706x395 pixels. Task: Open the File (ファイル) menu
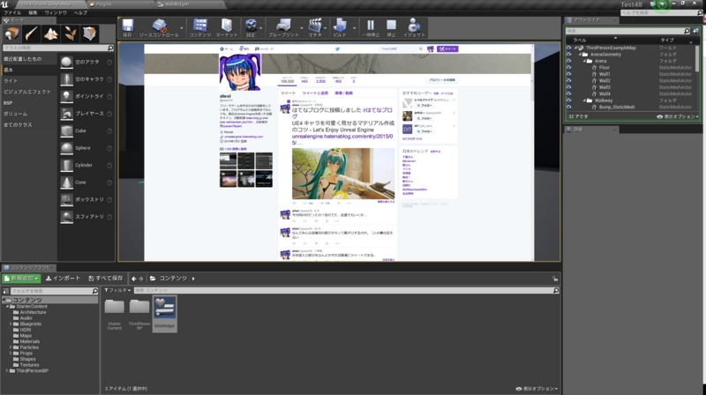(x=12, y=13)
